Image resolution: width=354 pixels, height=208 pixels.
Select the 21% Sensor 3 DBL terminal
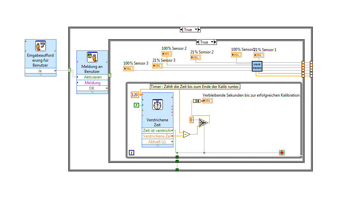tap(157, 66)
